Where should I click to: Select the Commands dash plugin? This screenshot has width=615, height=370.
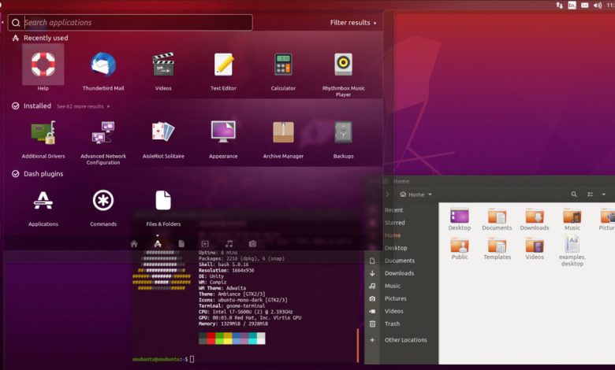(103, 201)
